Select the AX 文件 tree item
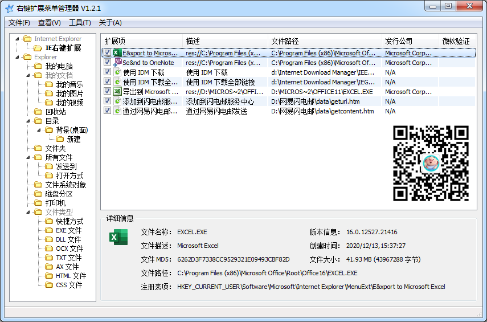This screenshot has height=322, width=487. (67, 267)
